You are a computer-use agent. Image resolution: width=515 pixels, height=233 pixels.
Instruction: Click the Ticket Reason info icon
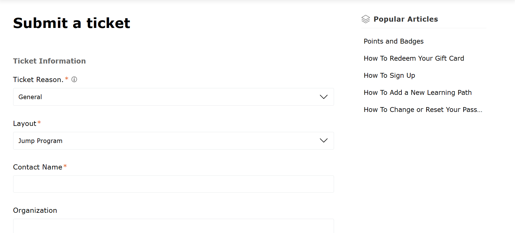(x=74, y=79)
